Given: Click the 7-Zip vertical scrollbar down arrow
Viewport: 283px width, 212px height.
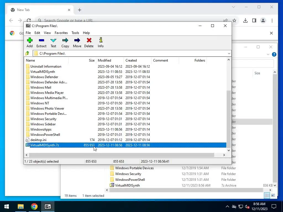Looking at the screenshot, I should click(229, 150).
